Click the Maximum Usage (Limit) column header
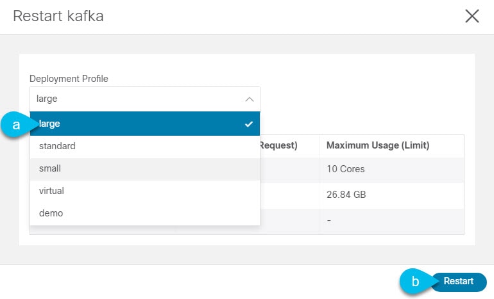Image resolution: width=494 pixels, height=299 pixels. (x=378, y=145)
